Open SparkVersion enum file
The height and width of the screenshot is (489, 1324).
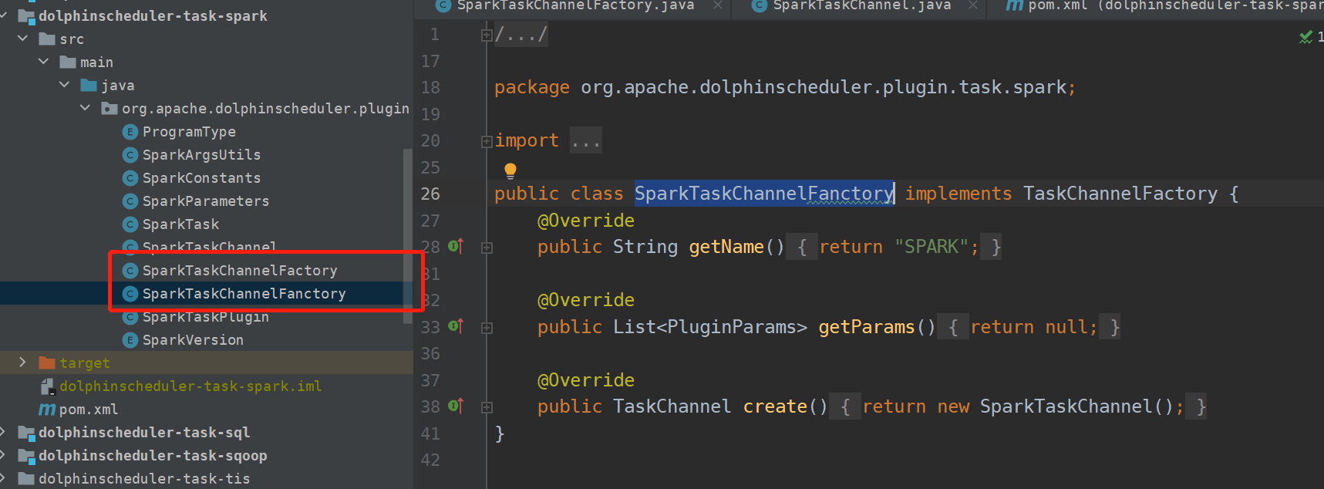193,340
